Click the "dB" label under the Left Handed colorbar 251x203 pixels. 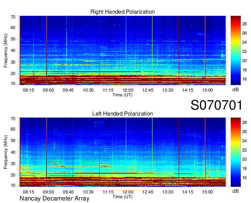pos(235,191)
